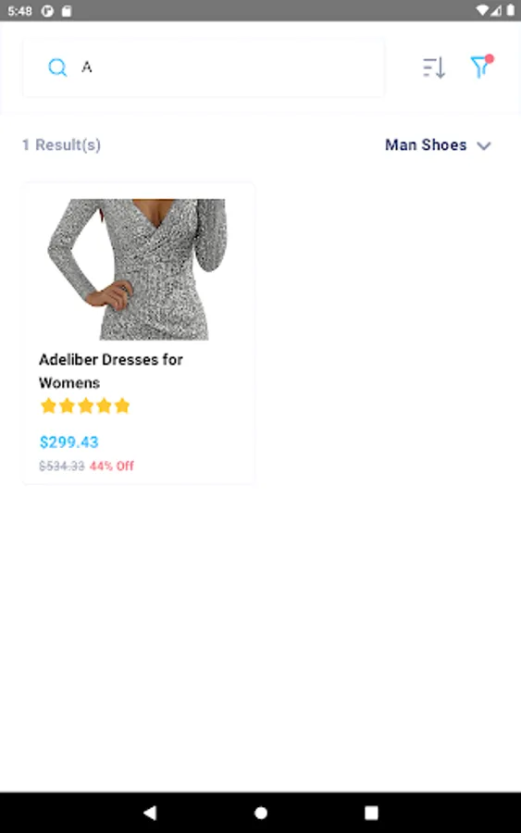Tap the 44% Off discount label
Screen dimensions: 521x833
click(112, 466)
